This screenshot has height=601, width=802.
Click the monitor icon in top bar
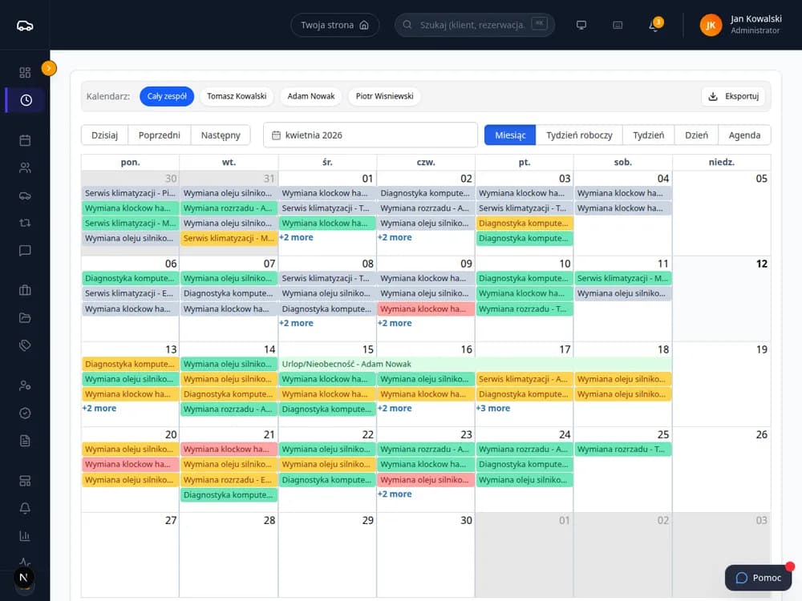(x=581, y=25)
